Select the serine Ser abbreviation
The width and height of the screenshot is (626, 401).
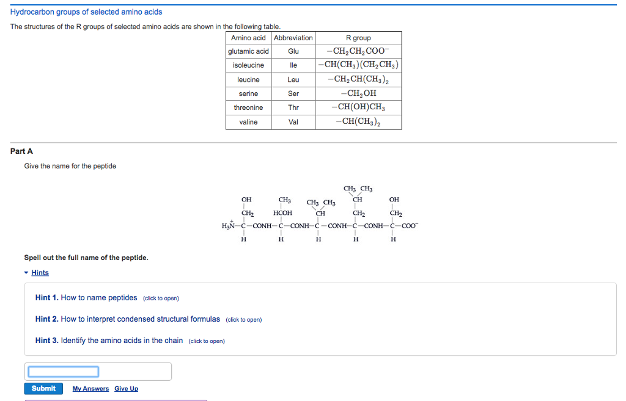pyautogui.click(x=293, y=93)
